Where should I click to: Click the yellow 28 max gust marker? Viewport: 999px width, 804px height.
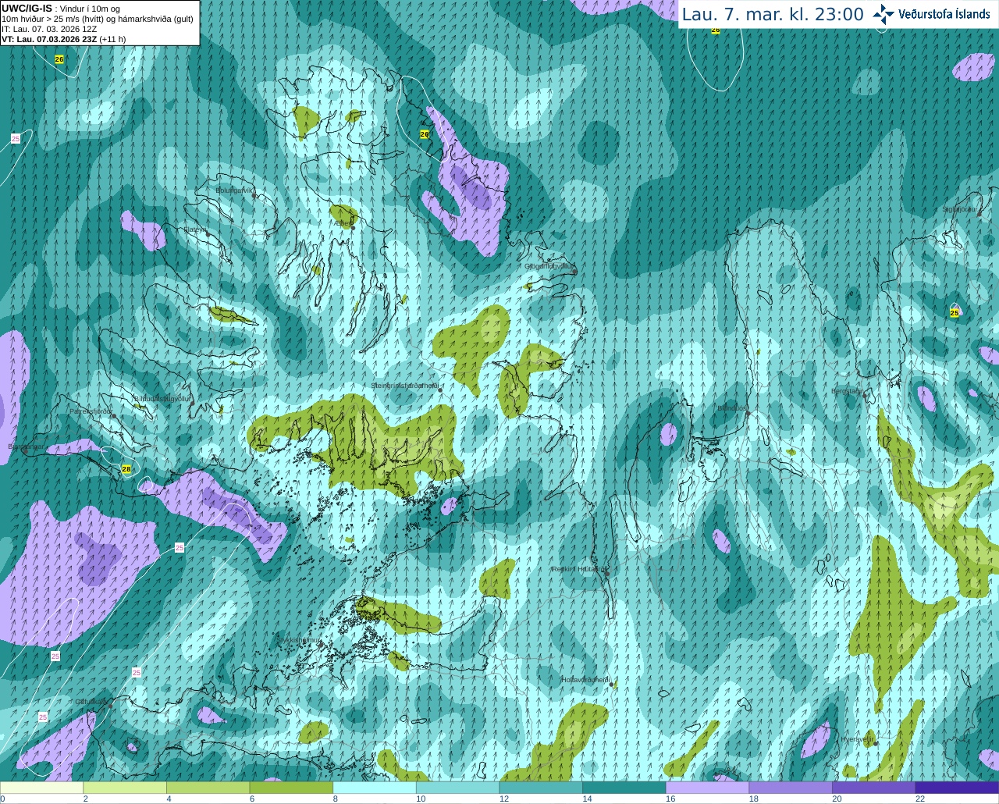point(126,469)
